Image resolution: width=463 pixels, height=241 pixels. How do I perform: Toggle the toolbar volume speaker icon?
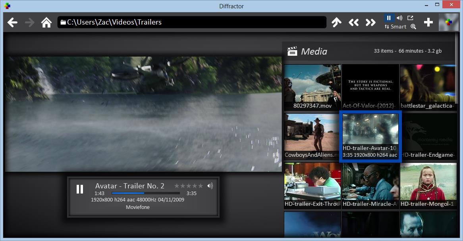click(399, 18)
